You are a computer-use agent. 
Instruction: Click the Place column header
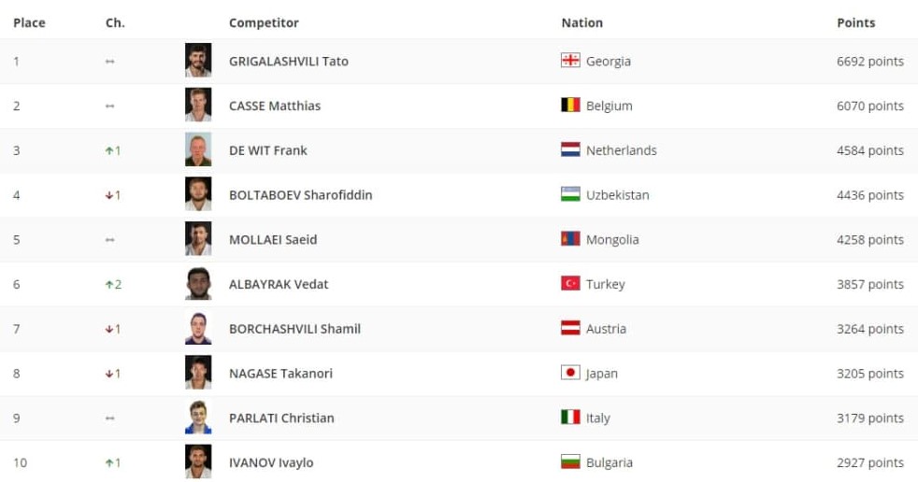point(29,22)
